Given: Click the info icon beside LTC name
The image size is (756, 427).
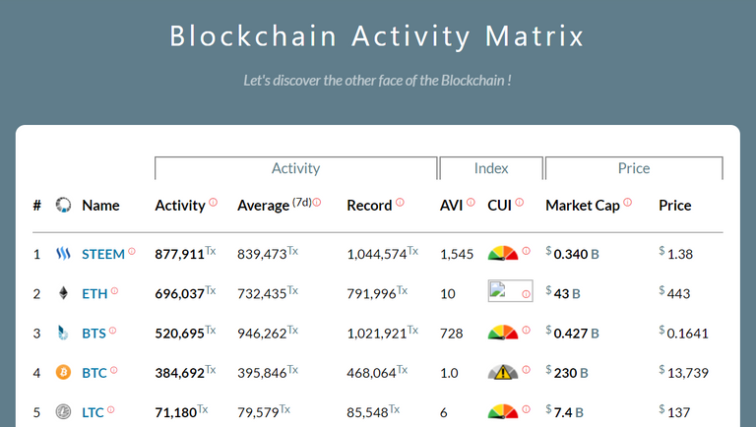Looking at the screenshot, I should pos(111,409).
